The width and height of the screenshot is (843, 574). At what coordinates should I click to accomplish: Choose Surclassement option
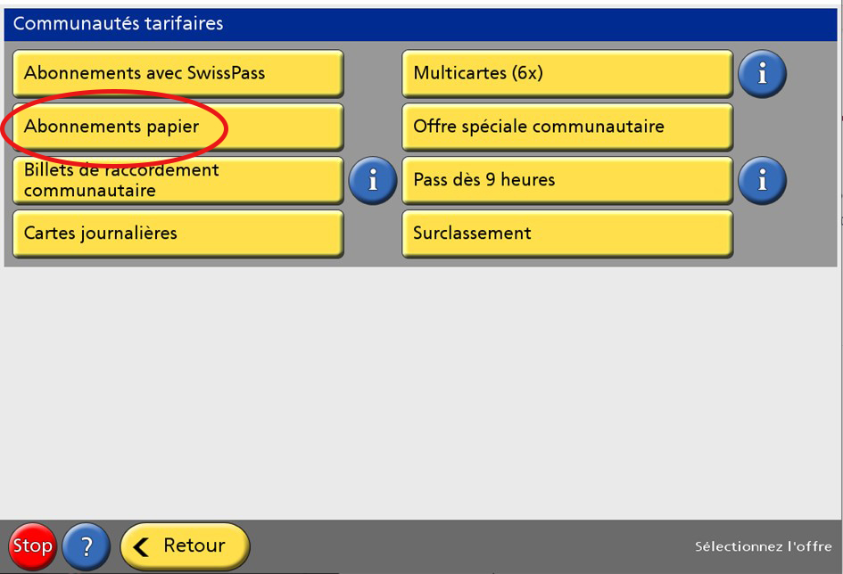(566, 234)
